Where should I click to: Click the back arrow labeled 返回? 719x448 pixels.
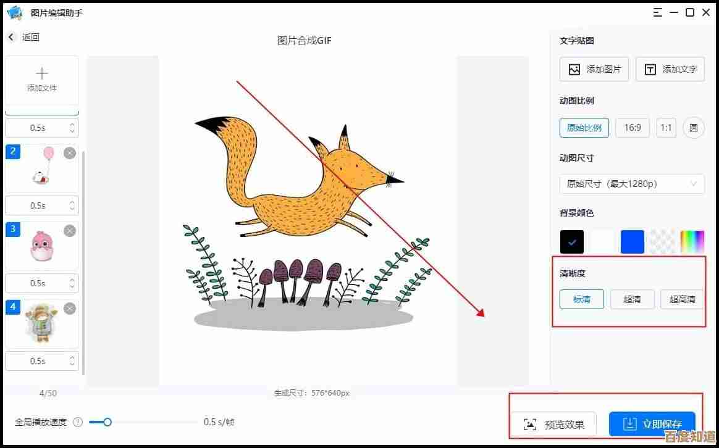(x=11, y=37)
